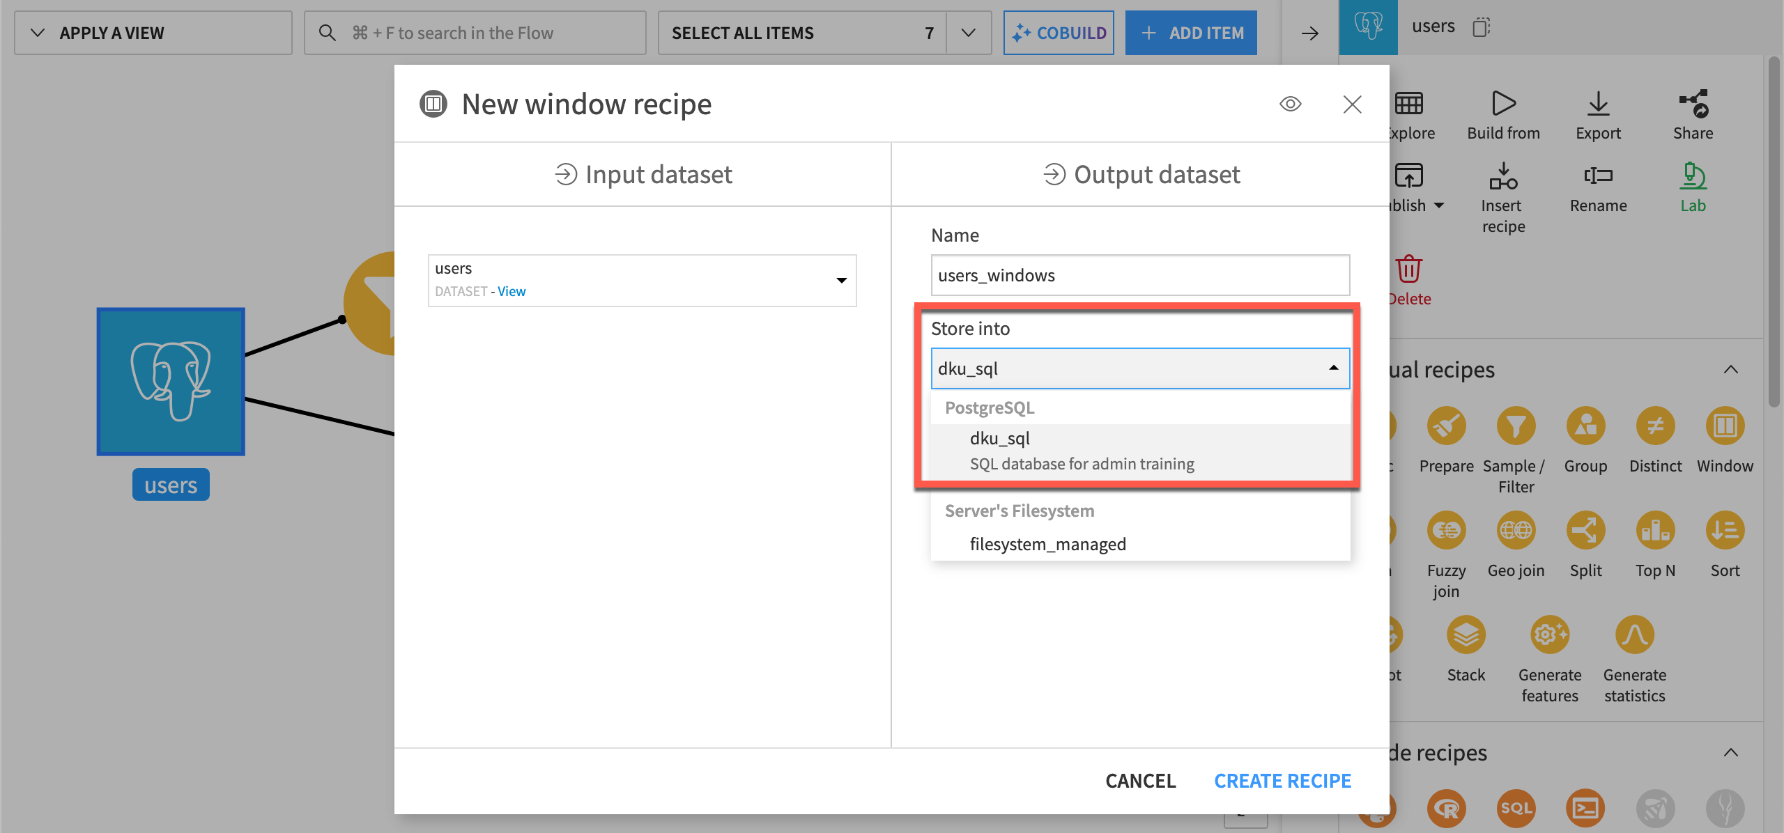Click the Export dataset icon

1598,104
